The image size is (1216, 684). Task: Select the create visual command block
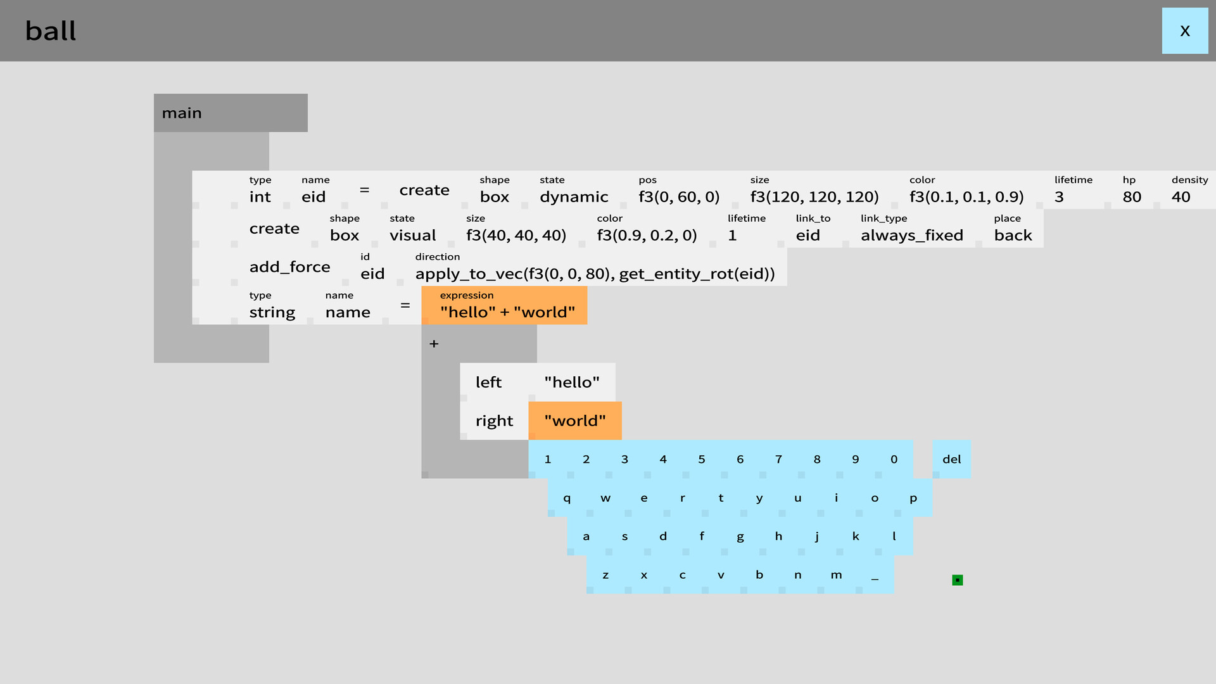tap(274, 229)
